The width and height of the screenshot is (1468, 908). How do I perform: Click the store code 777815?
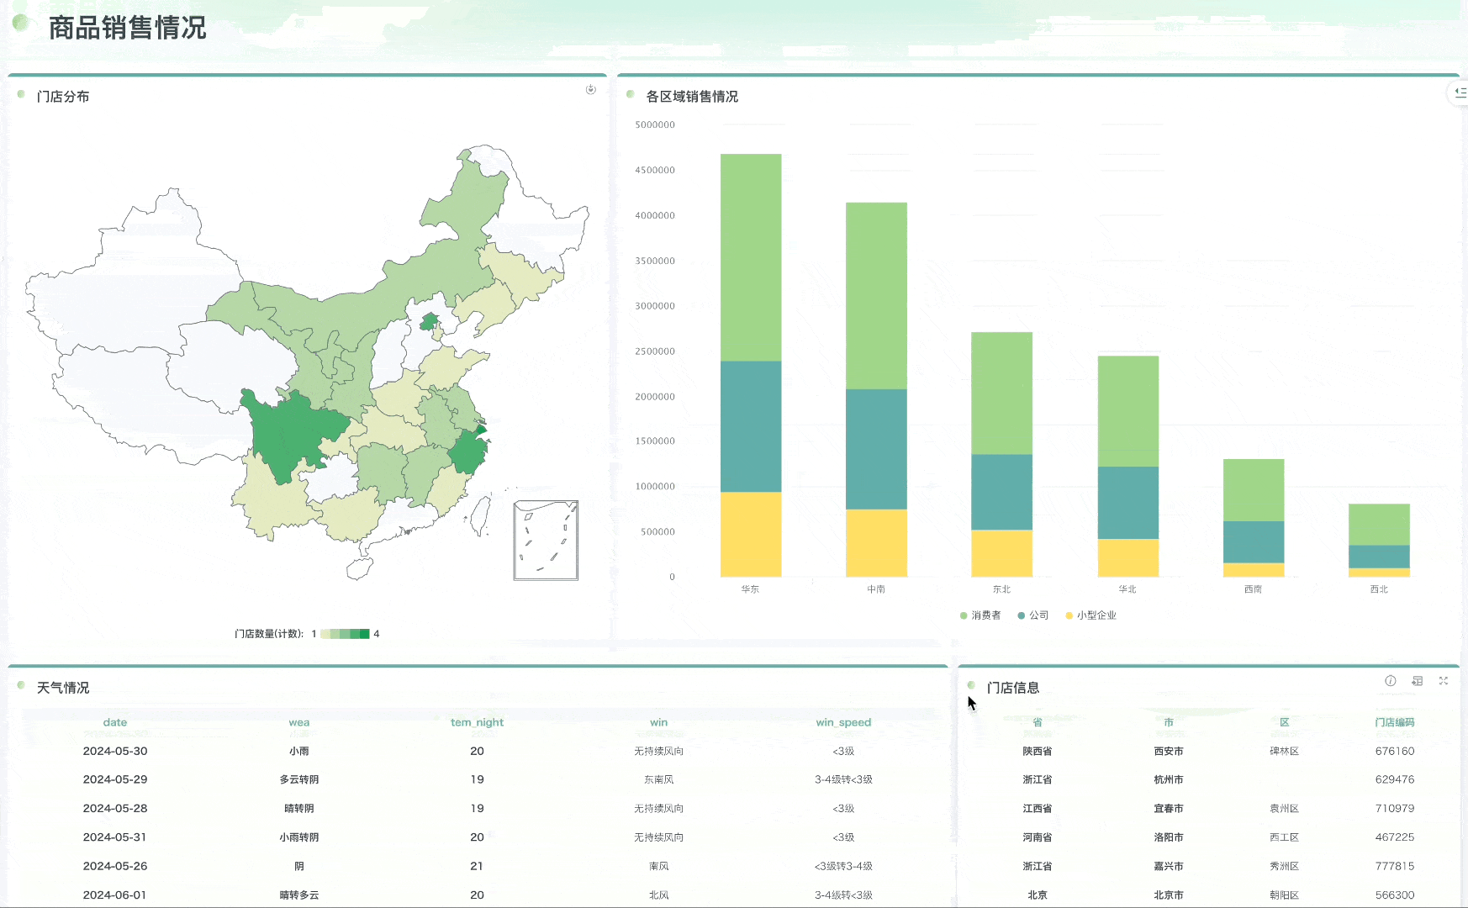pos(1395,866)
